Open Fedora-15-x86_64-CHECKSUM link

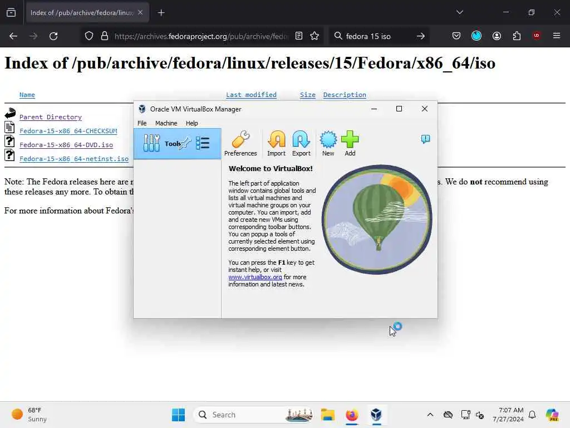pyautogui.click(x=68, y=130)
